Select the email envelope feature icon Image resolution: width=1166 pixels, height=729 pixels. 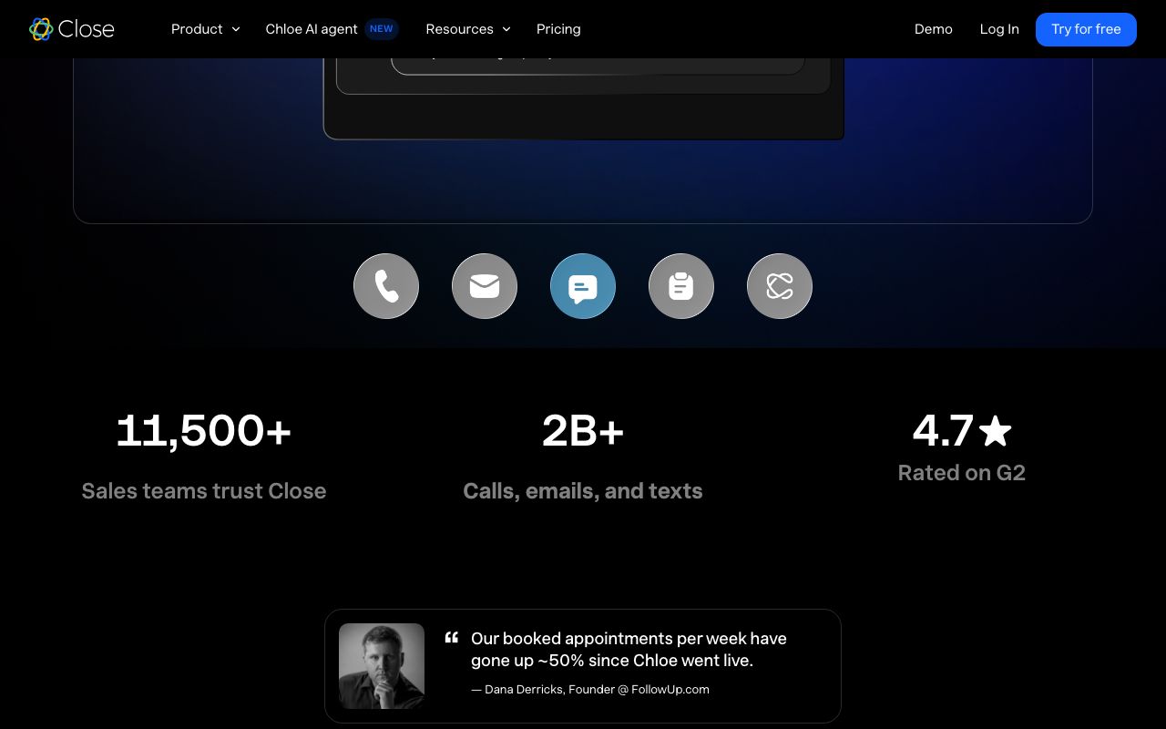[485, 286]
